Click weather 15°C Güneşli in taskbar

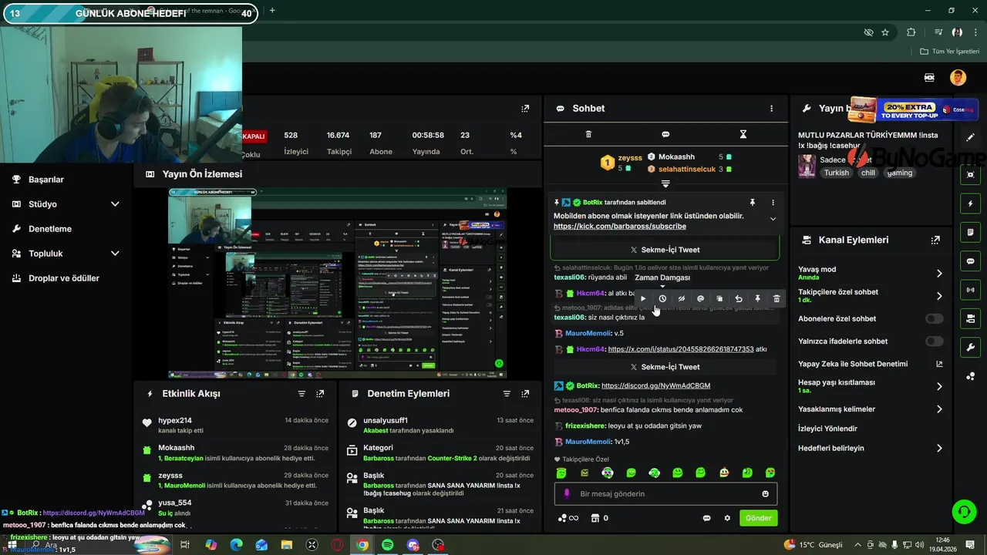813,545
